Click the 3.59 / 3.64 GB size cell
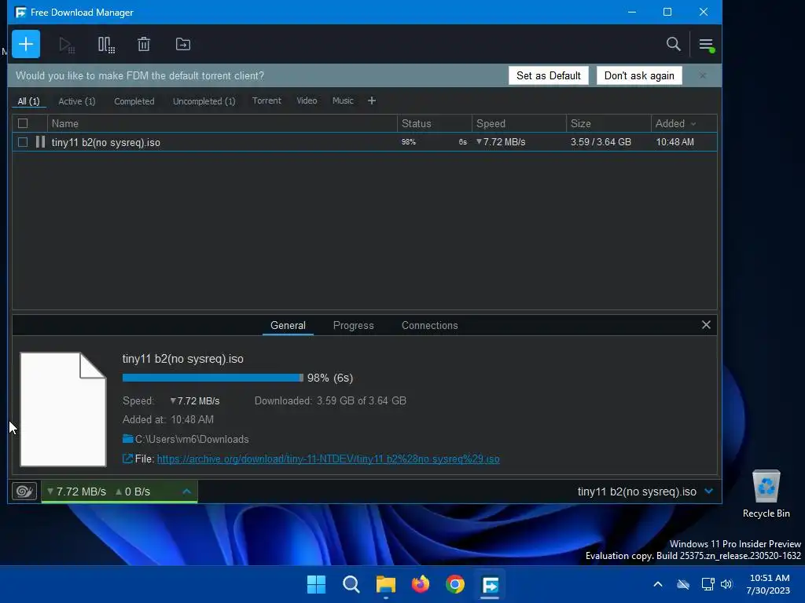Viewport: 805px width, 603px height. coord(601,142)
